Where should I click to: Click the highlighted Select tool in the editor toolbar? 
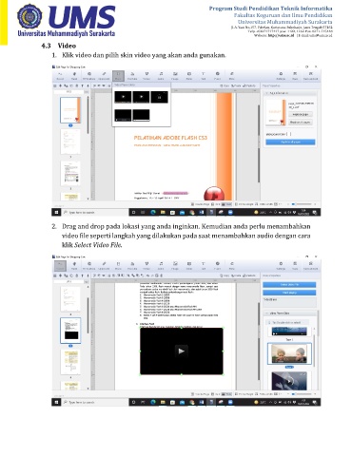click(60, 266)
